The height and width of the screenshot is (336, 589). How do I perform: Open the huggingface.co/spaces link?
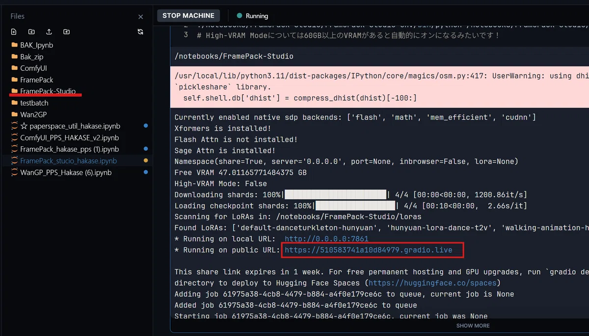point(433,283)
